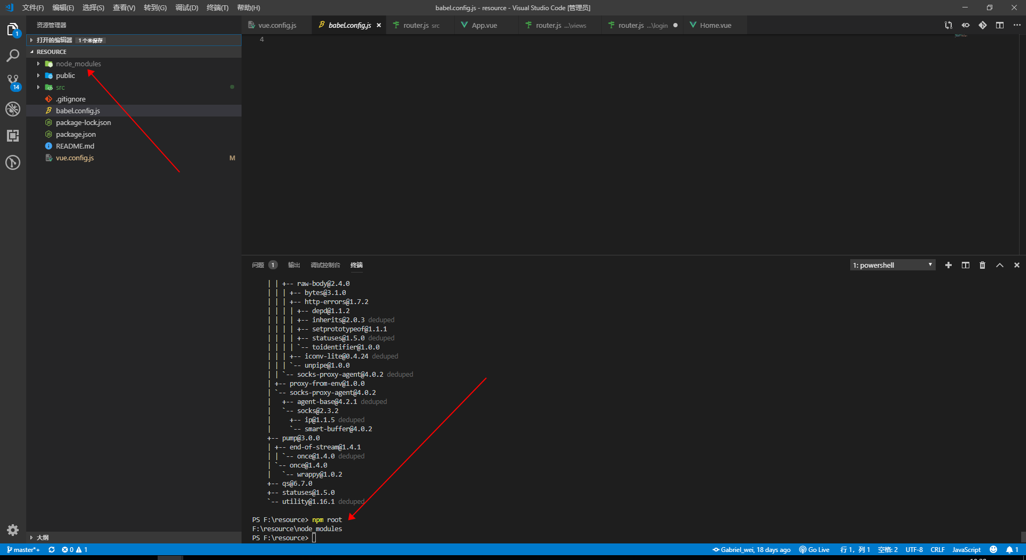The image size is (1026, 560).
Task: Open the 查看(V) menu
Action: (x=124, y=7)
